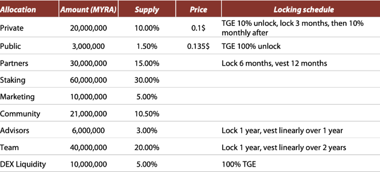This screenshot has width=380, height=172.
Task: Click the Amount (MYRA) column header
Action: point(88,10)
